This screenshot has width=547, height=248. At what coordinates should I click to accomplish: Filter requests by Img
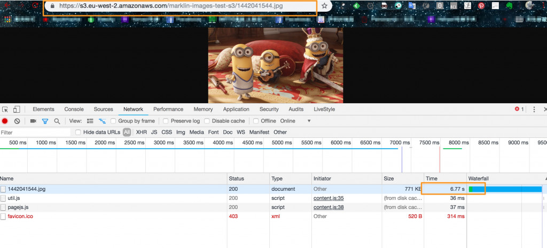[x=181, y=132]
